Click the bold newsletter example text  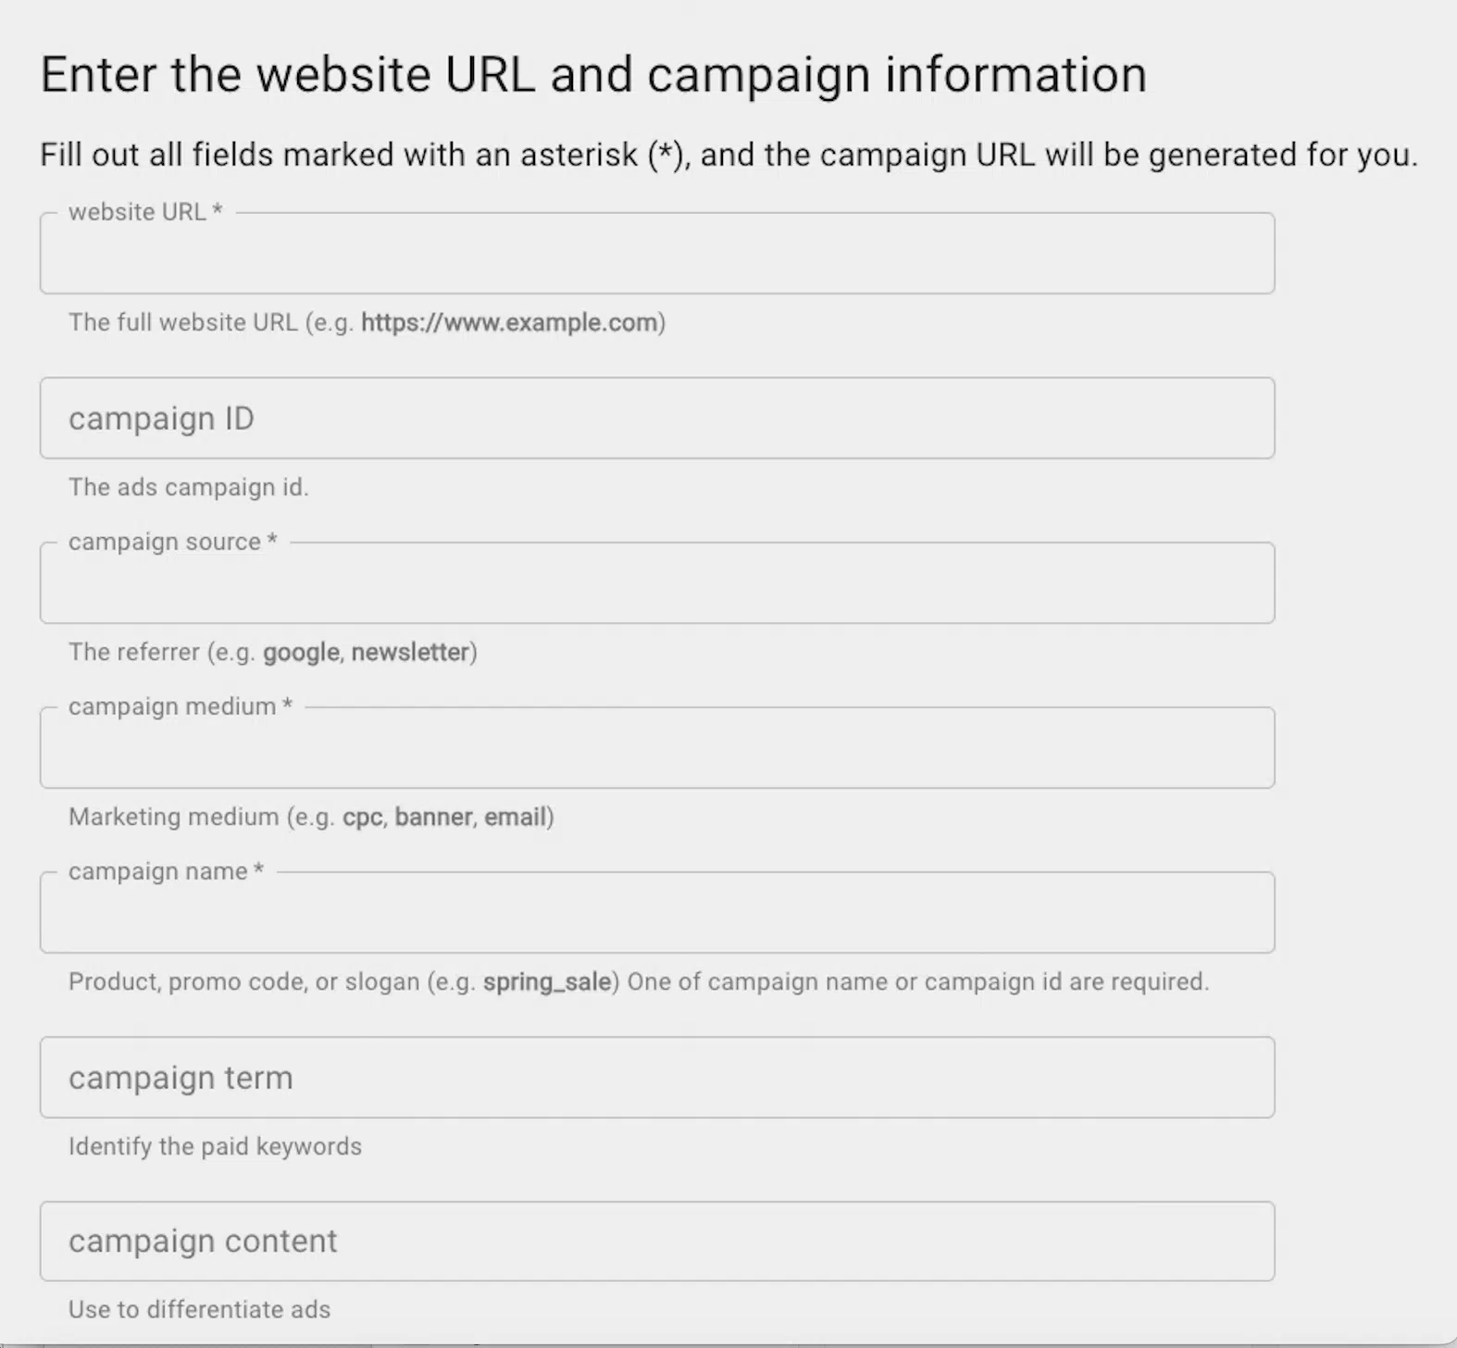pyautogui.click(x=410, y=652)
